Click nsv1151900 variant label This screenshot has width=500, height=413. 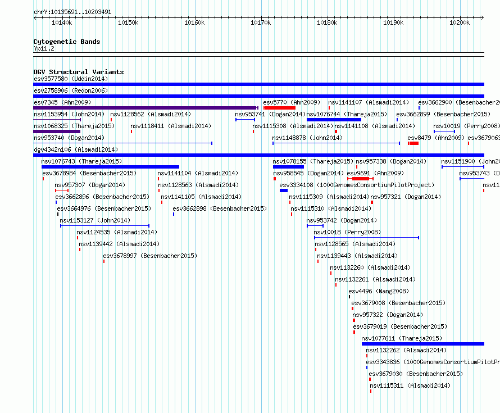(x=470, y=161)
